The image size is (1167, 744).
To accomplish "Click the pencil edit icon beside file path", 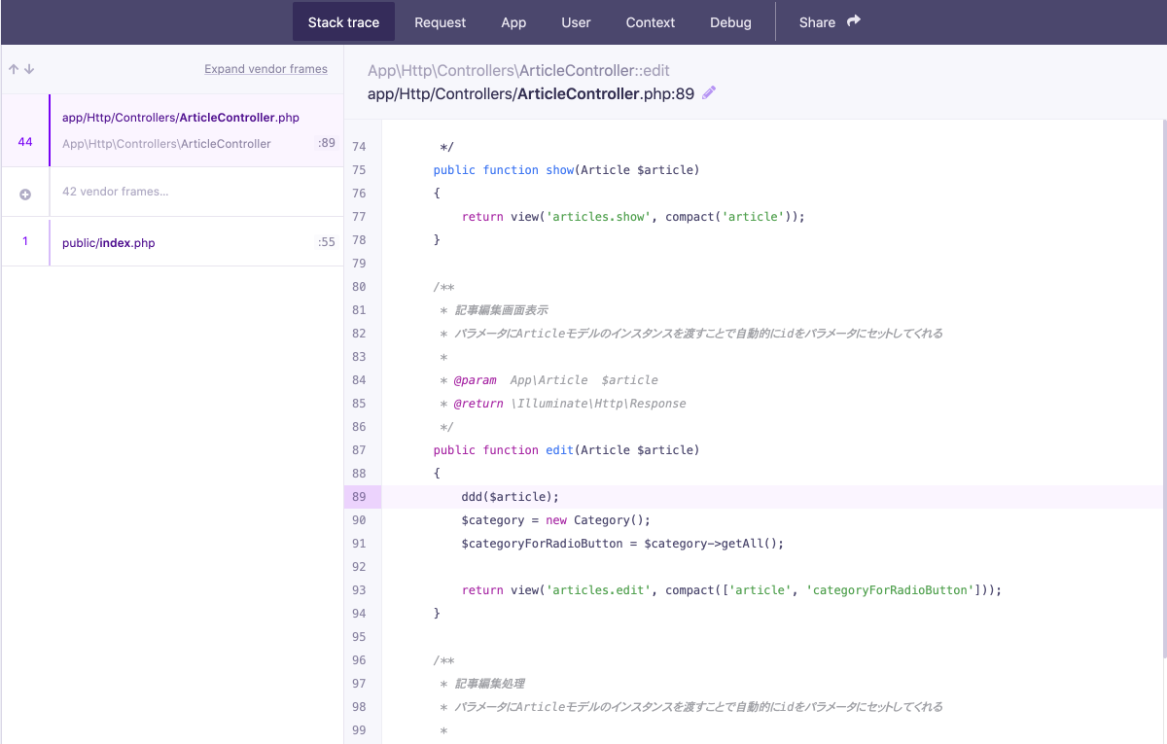I will click(x=709, y=93).
